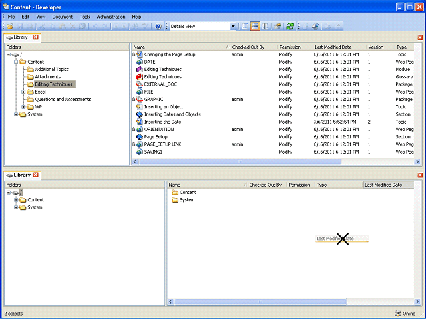Image resolution: width=426 pixels, height=319 pixels.
Task: Open the File menu
Action: (x=11, y=17)
